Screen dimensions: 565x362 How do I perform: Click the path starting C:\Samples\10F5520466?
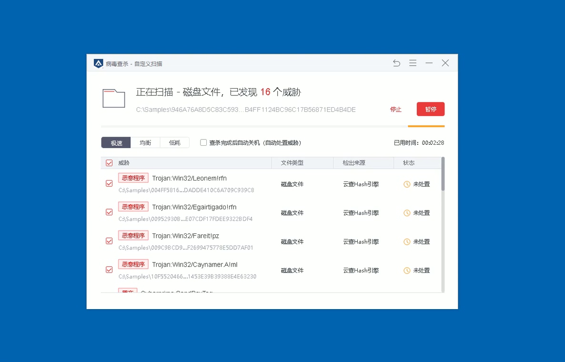(x=187, y=277)
